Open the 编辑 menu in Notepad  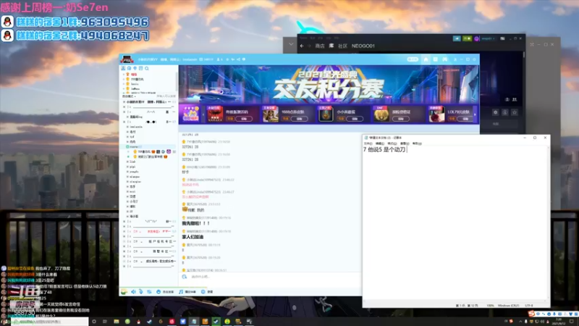click(x=380, y=143)
